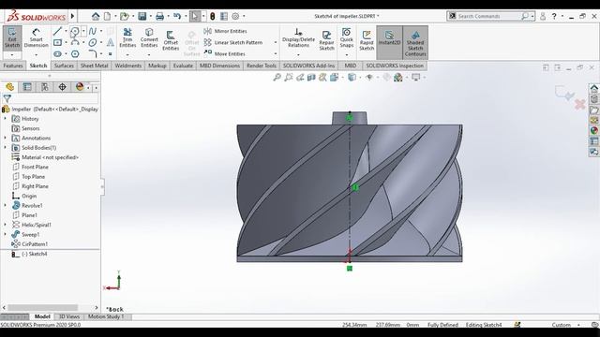Select the Straight Slot tool

click(57, 54)
